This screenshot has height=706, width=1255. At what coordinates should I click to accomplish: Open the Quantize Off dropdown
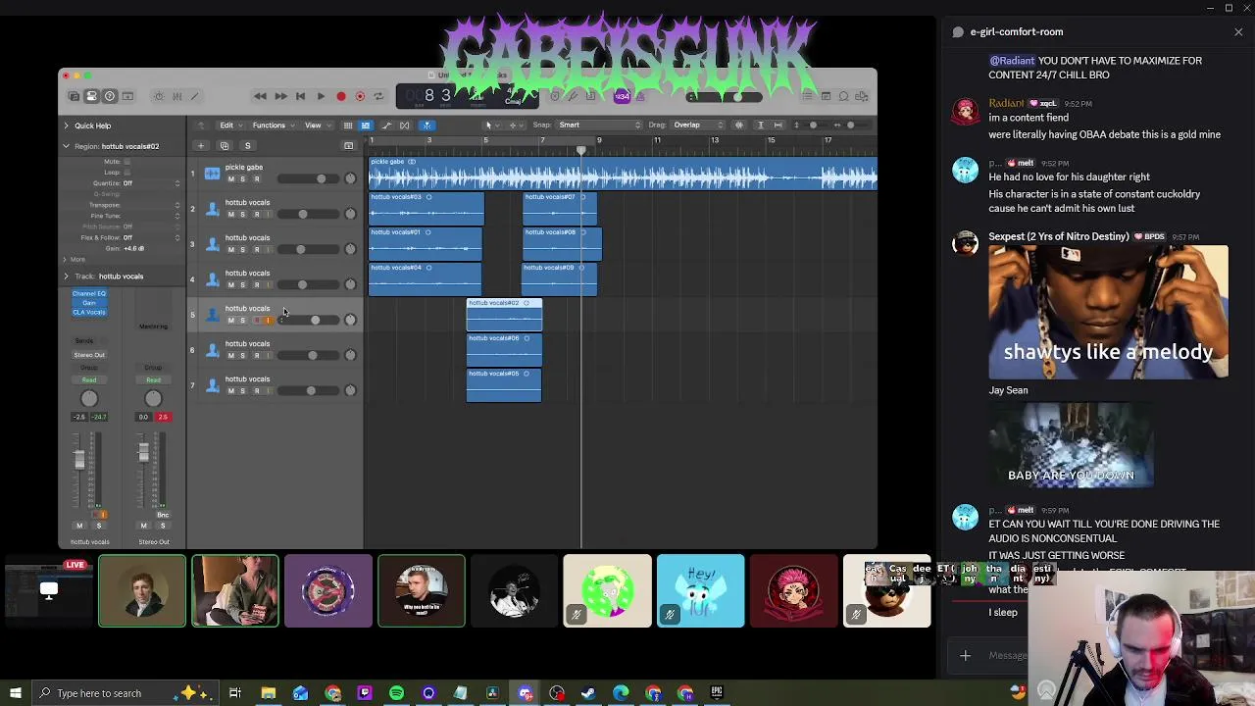click(x=152, y=183)
